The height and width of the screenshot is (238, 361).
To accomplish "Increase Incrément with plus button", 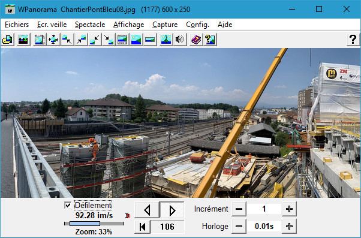I will [x=289, y=209].
